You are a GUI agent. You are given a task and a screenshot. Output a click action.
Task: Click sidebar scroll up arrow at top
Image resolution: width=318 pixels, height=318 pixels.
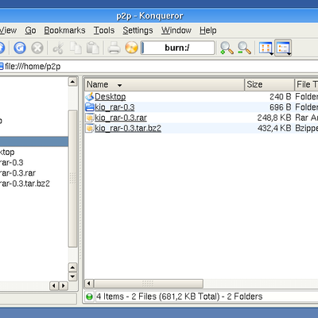coord(72,82)
